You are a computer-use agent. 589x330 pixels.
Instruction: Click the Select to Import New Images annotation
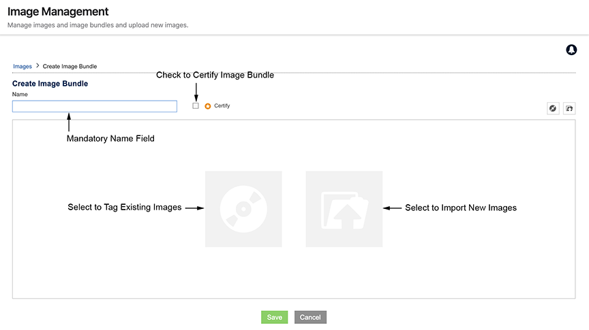tap(461, 208)
